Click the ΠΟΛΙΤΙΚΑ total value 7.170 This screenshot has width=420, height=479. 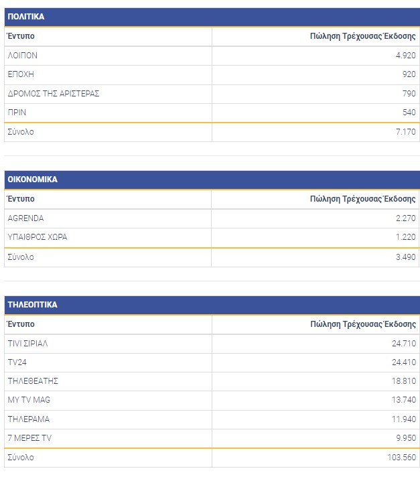[405, 132]
